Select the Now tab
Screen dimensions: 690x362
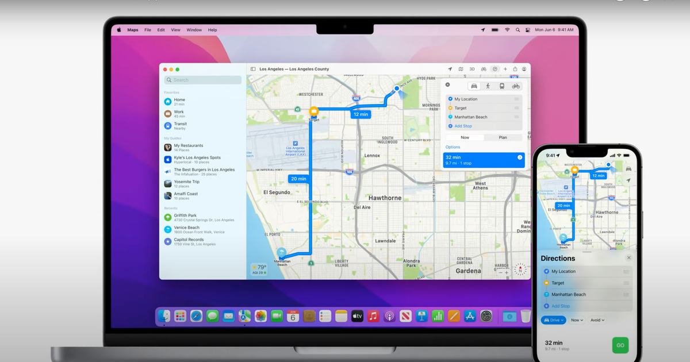tap(465, 137)
